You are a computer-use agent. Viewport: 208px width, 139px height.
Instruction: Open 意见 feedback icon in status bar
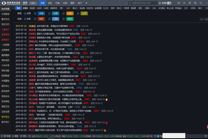[x=21, y=136]
